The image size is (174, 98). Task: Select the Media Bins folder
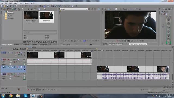(x=11, y=13)
